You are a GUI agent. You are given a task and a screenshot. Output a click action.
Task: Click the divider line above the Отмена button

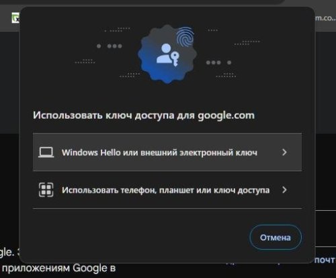167,208
